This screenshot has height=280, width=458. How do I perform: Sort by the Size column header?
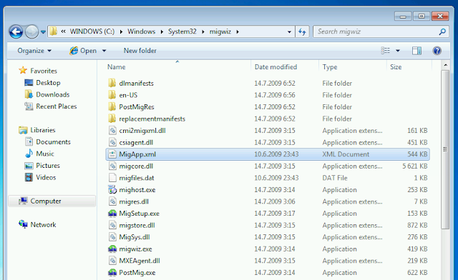(x=396, y=67)
